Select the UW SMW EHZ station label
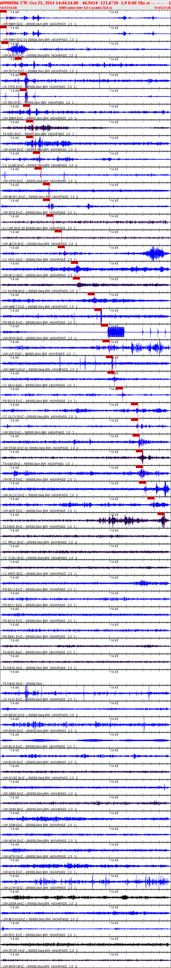This screenshot has height=968, width=171. click(x=39, y=118)
